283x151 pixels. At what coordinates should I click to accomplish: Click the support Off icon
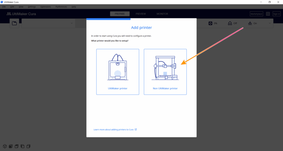(230, 23)
